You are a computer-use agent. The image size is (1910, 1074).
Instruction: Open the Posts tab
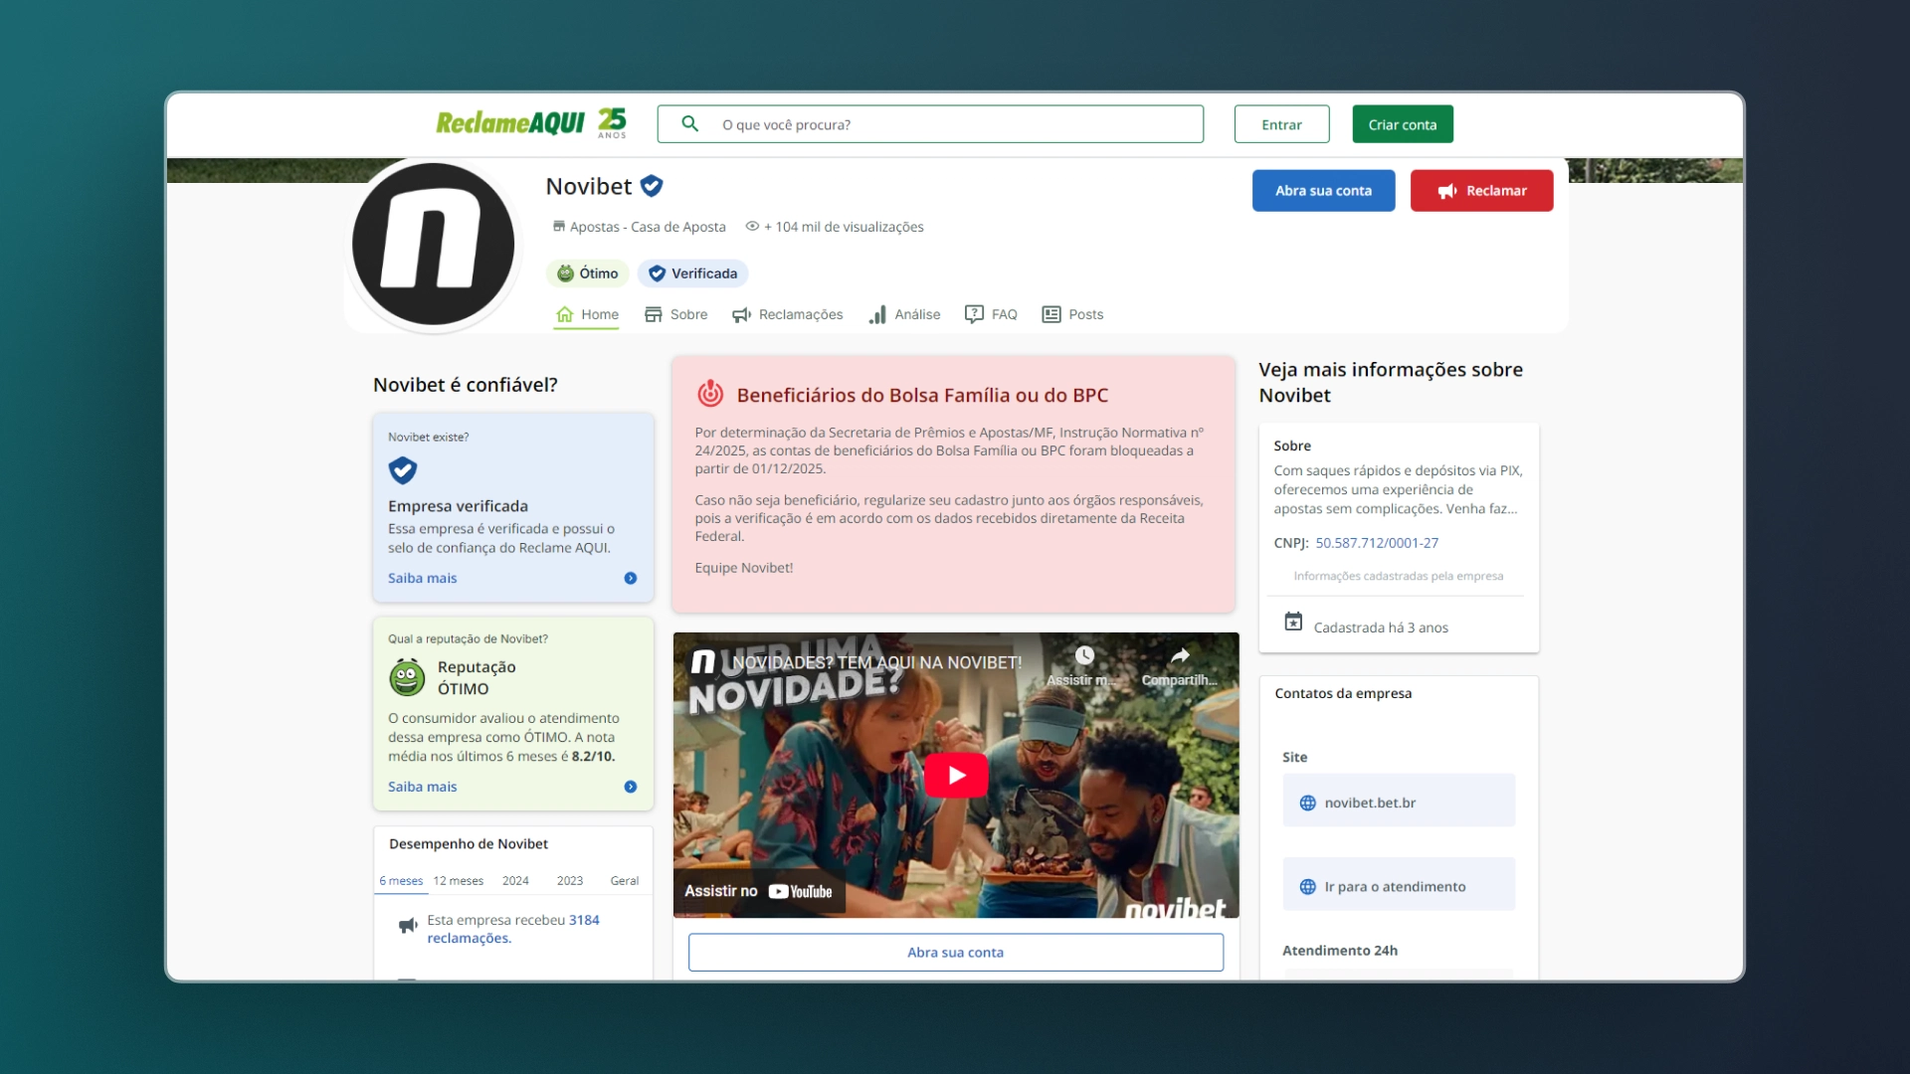(x=1072, y=314)
